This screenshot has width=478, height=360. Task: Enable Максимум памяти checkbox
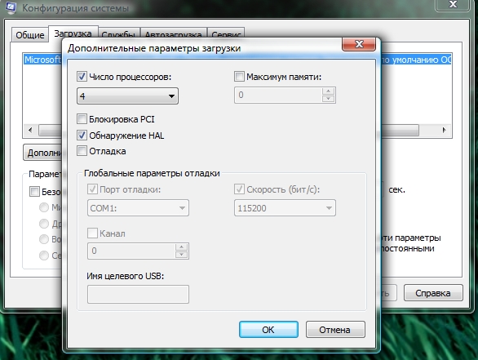(x=239, y=76)
